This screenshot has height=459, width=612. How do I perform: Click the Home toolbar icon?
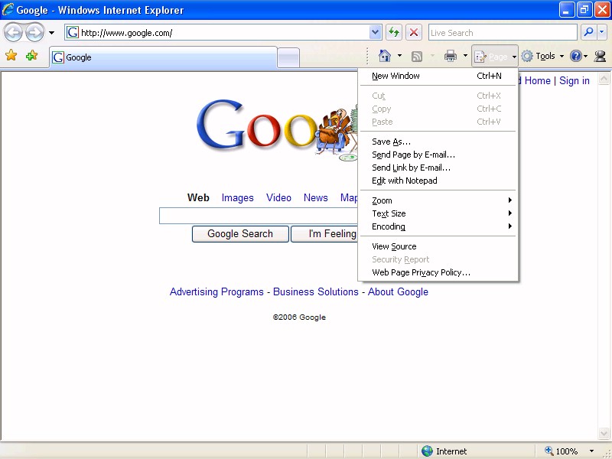[385, 56]
